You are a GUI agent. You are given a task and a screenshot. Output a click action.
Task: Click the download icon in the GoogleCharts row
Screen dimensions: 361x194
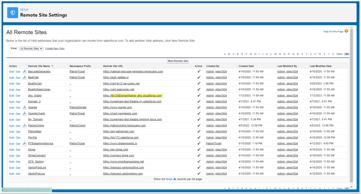[x=24, y=113]
